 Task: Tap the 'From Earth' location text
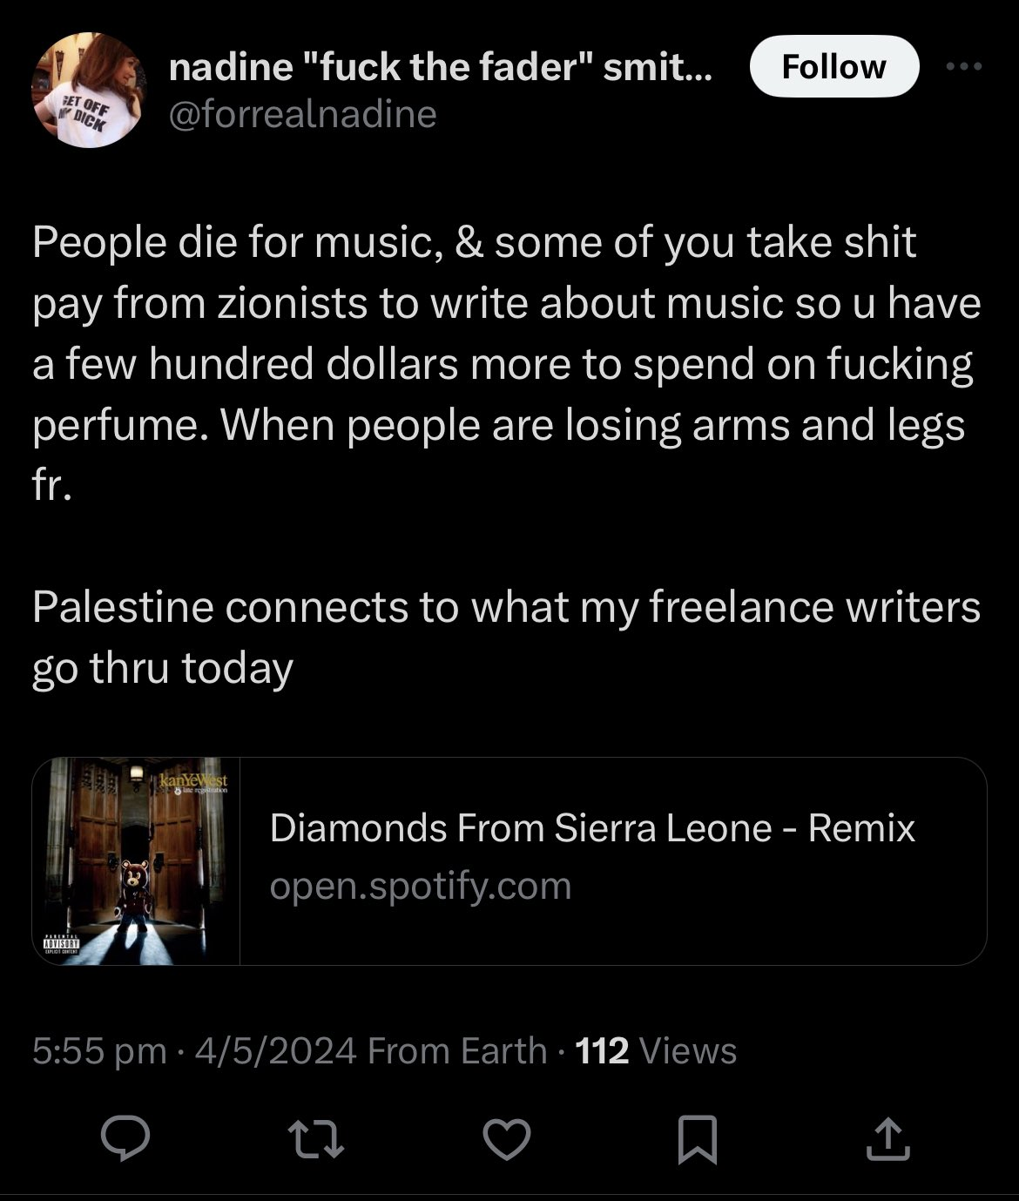(x=457, y=1050)
